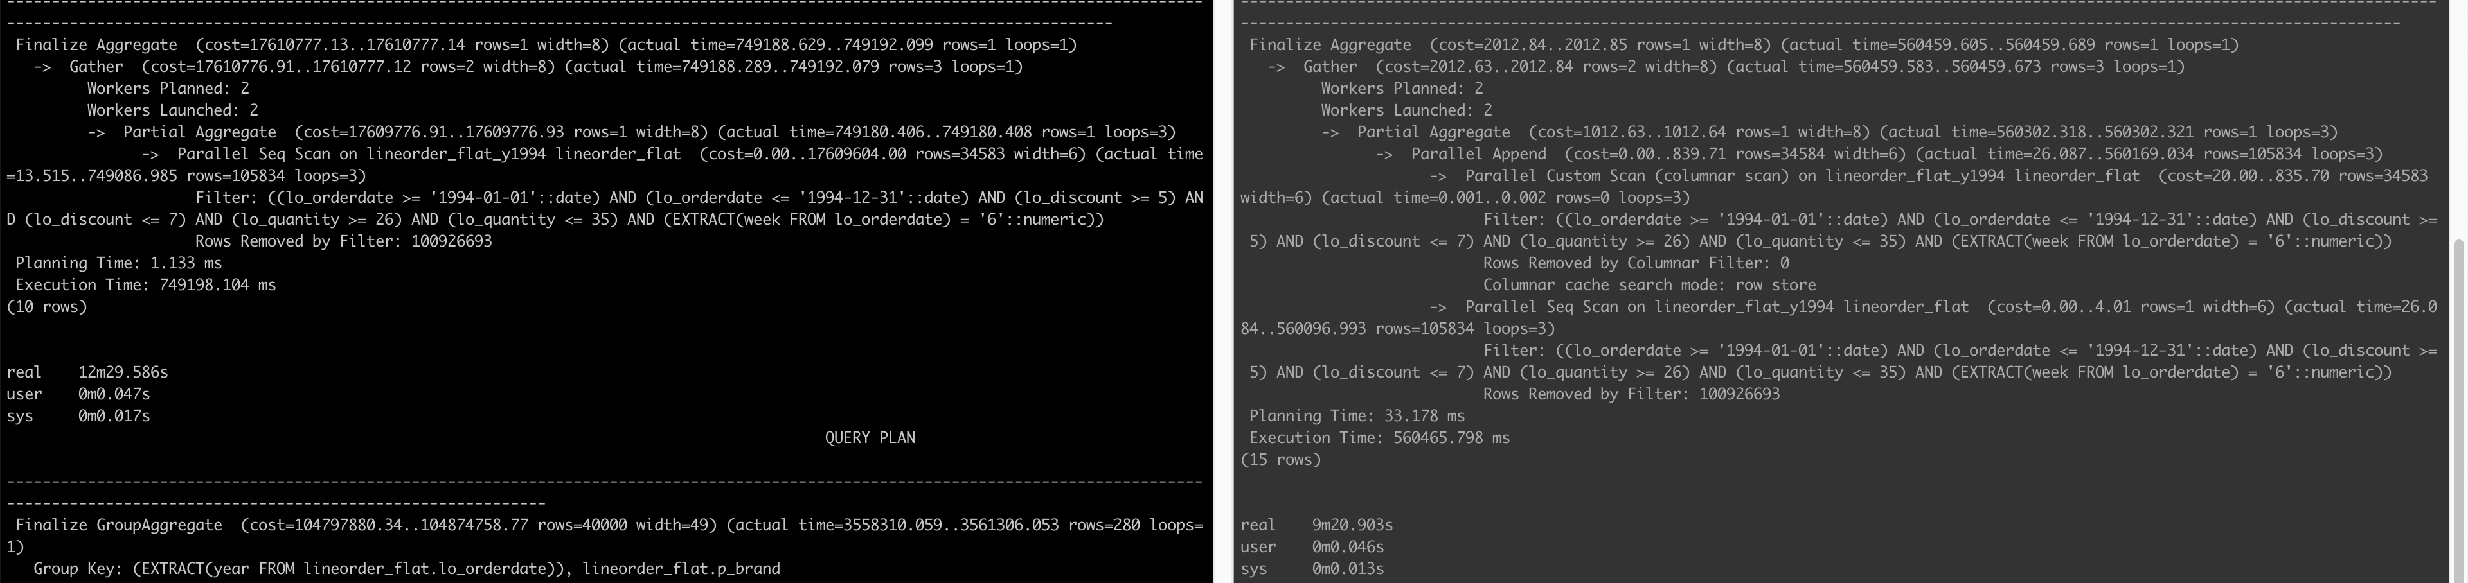2468x583 pixels.
Task: Click "Execution Time: 749198.104 ms" in left pane
Action: click(x=146, y=284)
